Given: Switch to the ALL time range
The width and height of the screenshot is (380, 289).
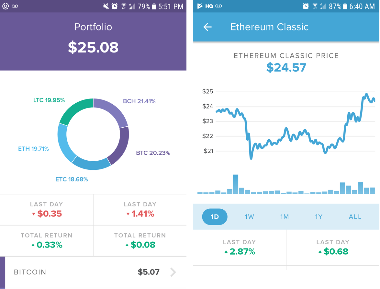Looking at the screenshot, I should (x=355, y=216).
